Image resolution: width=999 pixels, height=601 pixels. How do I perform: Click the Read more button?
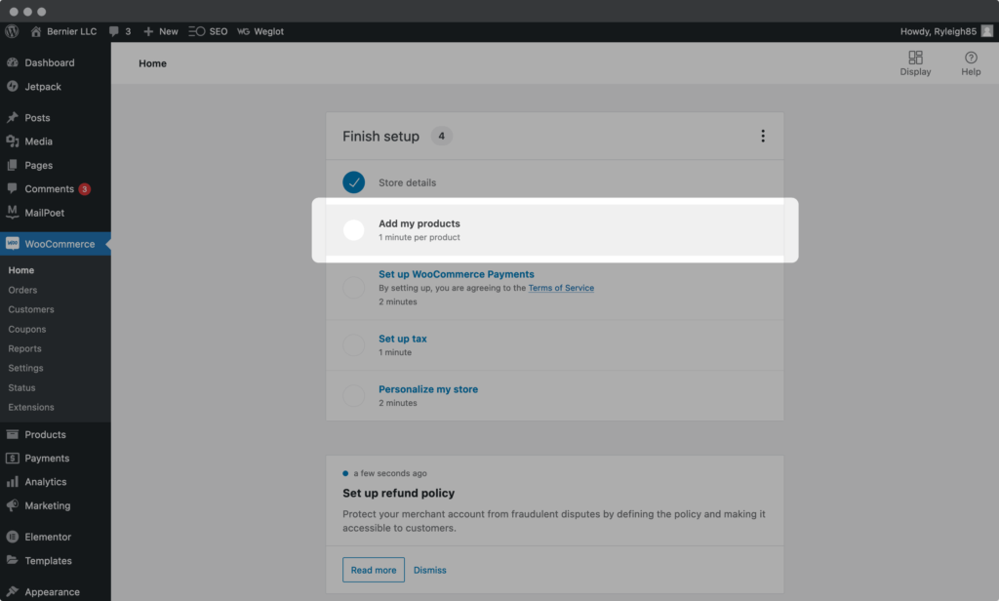tap(374, 570)
